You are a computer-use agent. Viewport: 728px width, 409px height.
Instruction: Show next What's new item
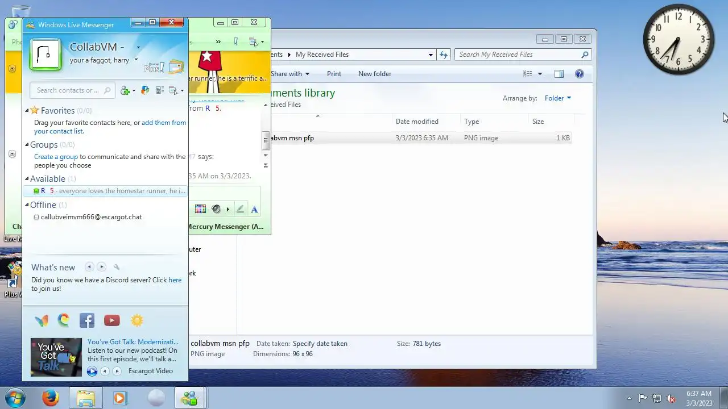[x=101, y=267]
